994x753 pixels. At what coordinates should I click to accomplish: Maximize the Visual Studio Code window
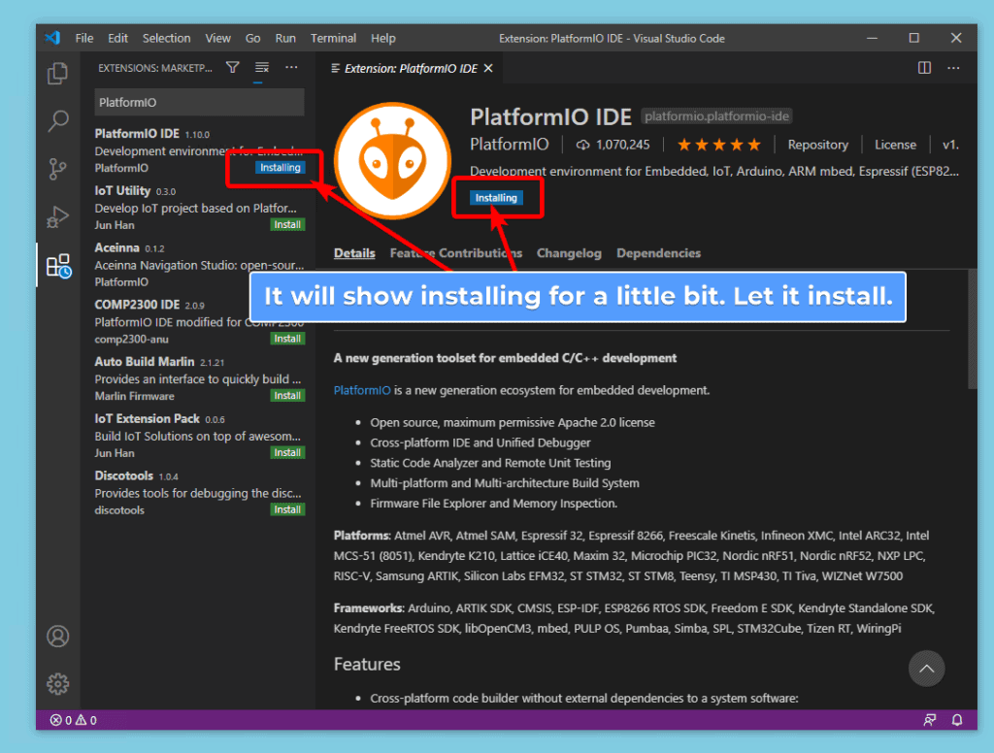point(914,38)
